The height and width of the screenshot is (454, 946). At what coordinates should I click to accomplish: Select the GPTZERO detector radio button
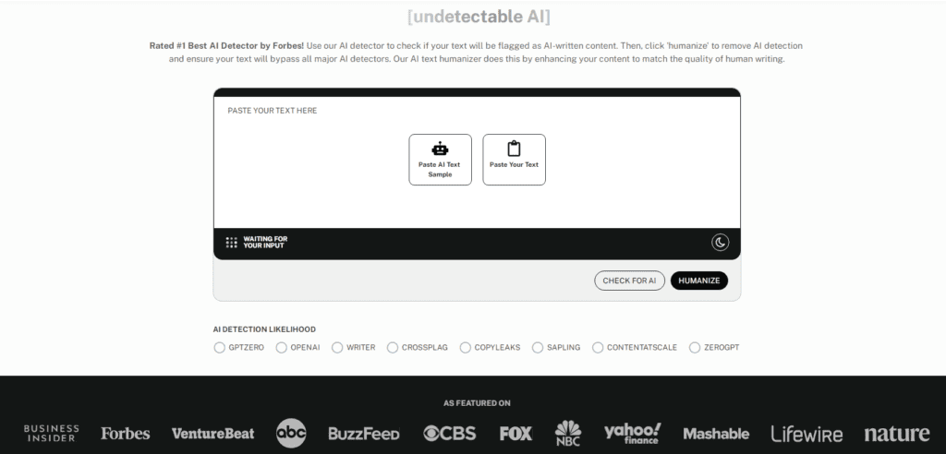coord(219,348)
